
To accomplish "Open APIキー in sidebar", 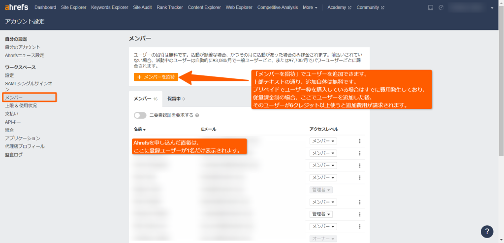I will click(13, 122).
